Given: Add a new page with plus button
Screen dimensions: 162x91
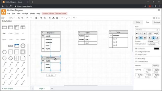Looking at the screenshot, I should point(52,88).
